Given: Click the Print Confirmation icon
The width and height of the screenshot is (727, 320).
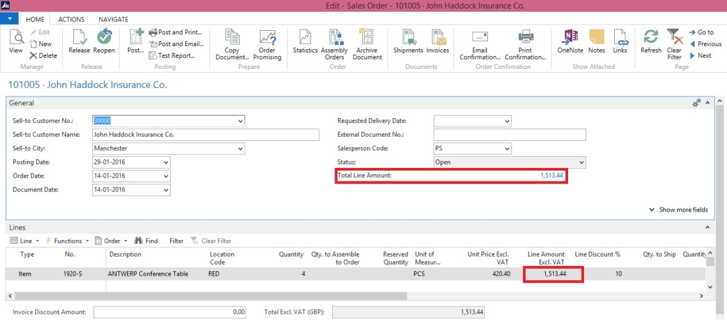Looking at the screenshot, I should 525,38.
